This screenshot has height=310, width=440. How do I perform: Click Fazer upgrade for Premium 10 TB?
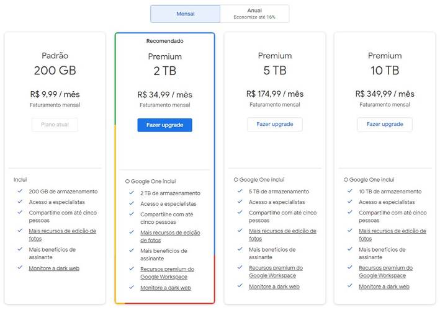click(x=385, y=124)
